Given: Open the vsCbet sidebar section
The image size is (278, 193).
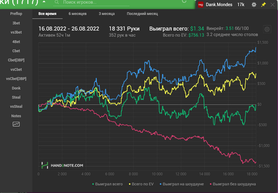Looking at the screenshot, I should click(x=16, y=69).
